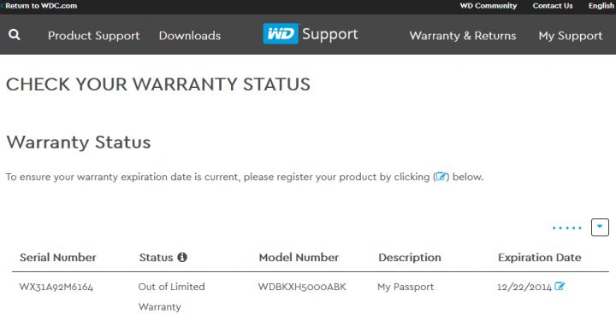Open the Downloads menu
Image resolution: width=616 pixels, height=314 pixels.
point(190,36)
